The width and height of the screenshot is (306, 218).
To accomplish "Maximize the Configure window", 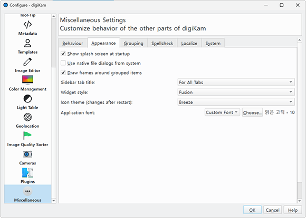I will click(281, 5).
